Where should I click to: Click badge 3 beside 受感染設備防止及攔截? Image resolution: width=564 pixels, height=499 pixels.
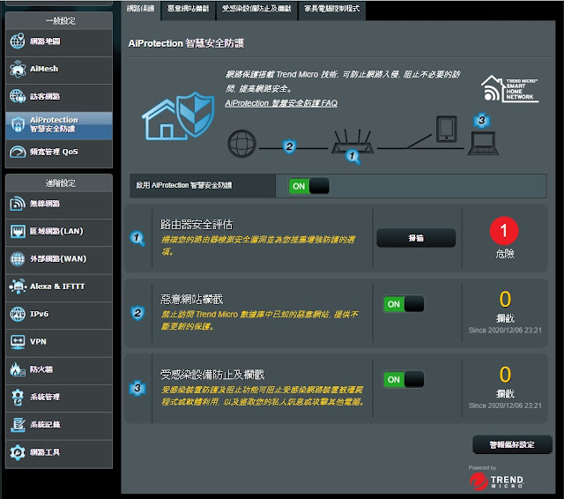coord(137,388)
